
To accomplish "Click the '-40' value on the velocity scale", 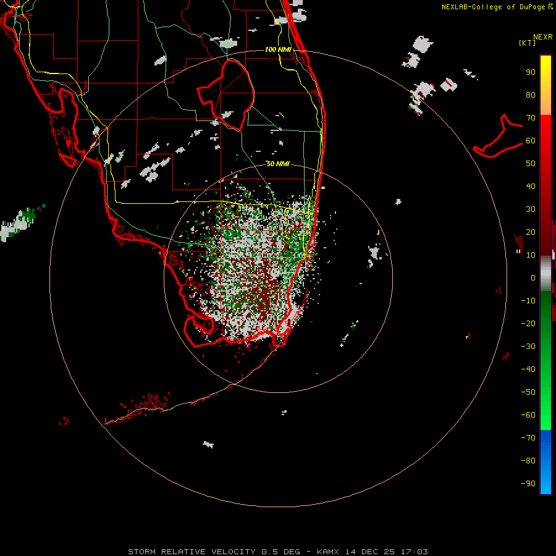I will point(528,369).
